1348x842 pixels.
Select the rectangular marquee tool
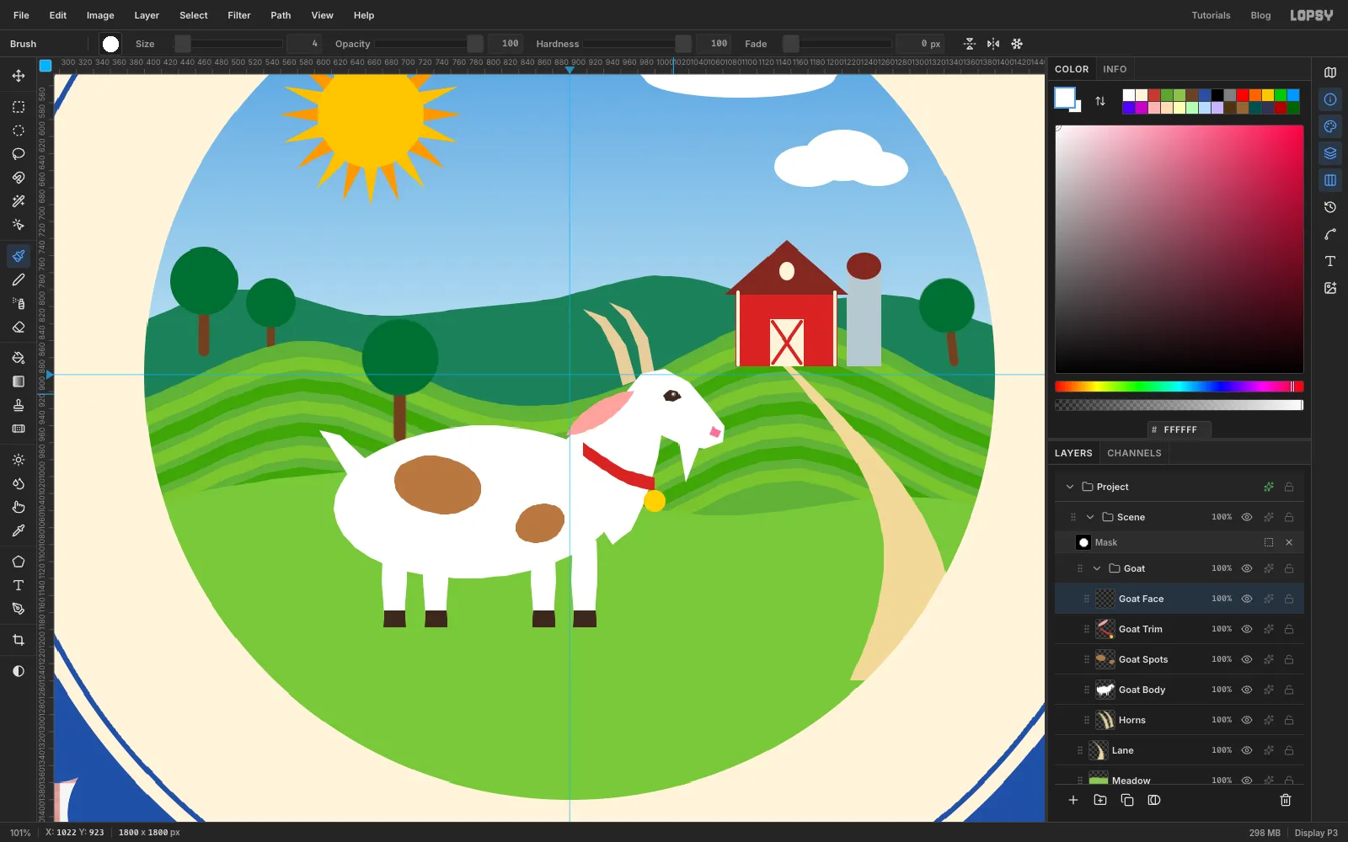coord(19,107)
